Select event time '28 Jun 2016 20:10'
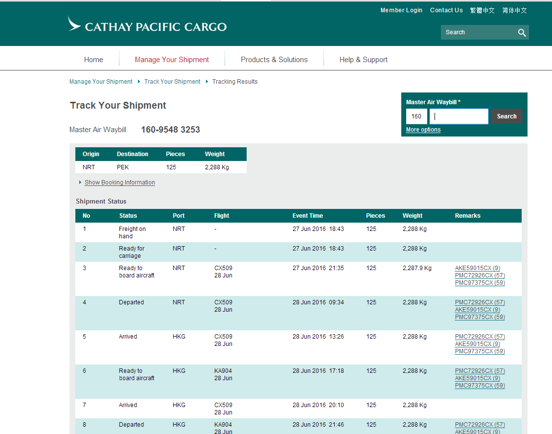 point(318,405)
